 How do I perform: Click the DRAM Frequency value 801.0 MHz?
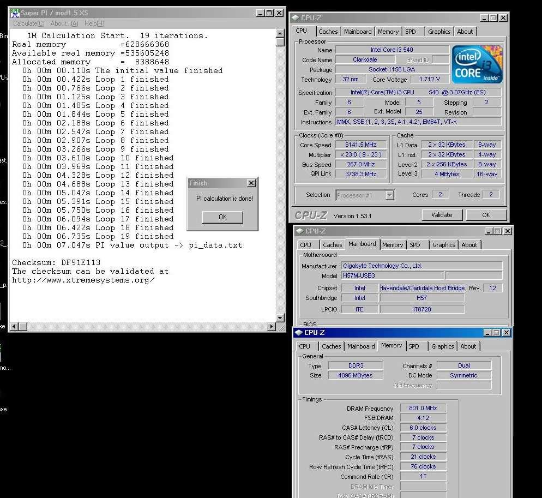423,408
